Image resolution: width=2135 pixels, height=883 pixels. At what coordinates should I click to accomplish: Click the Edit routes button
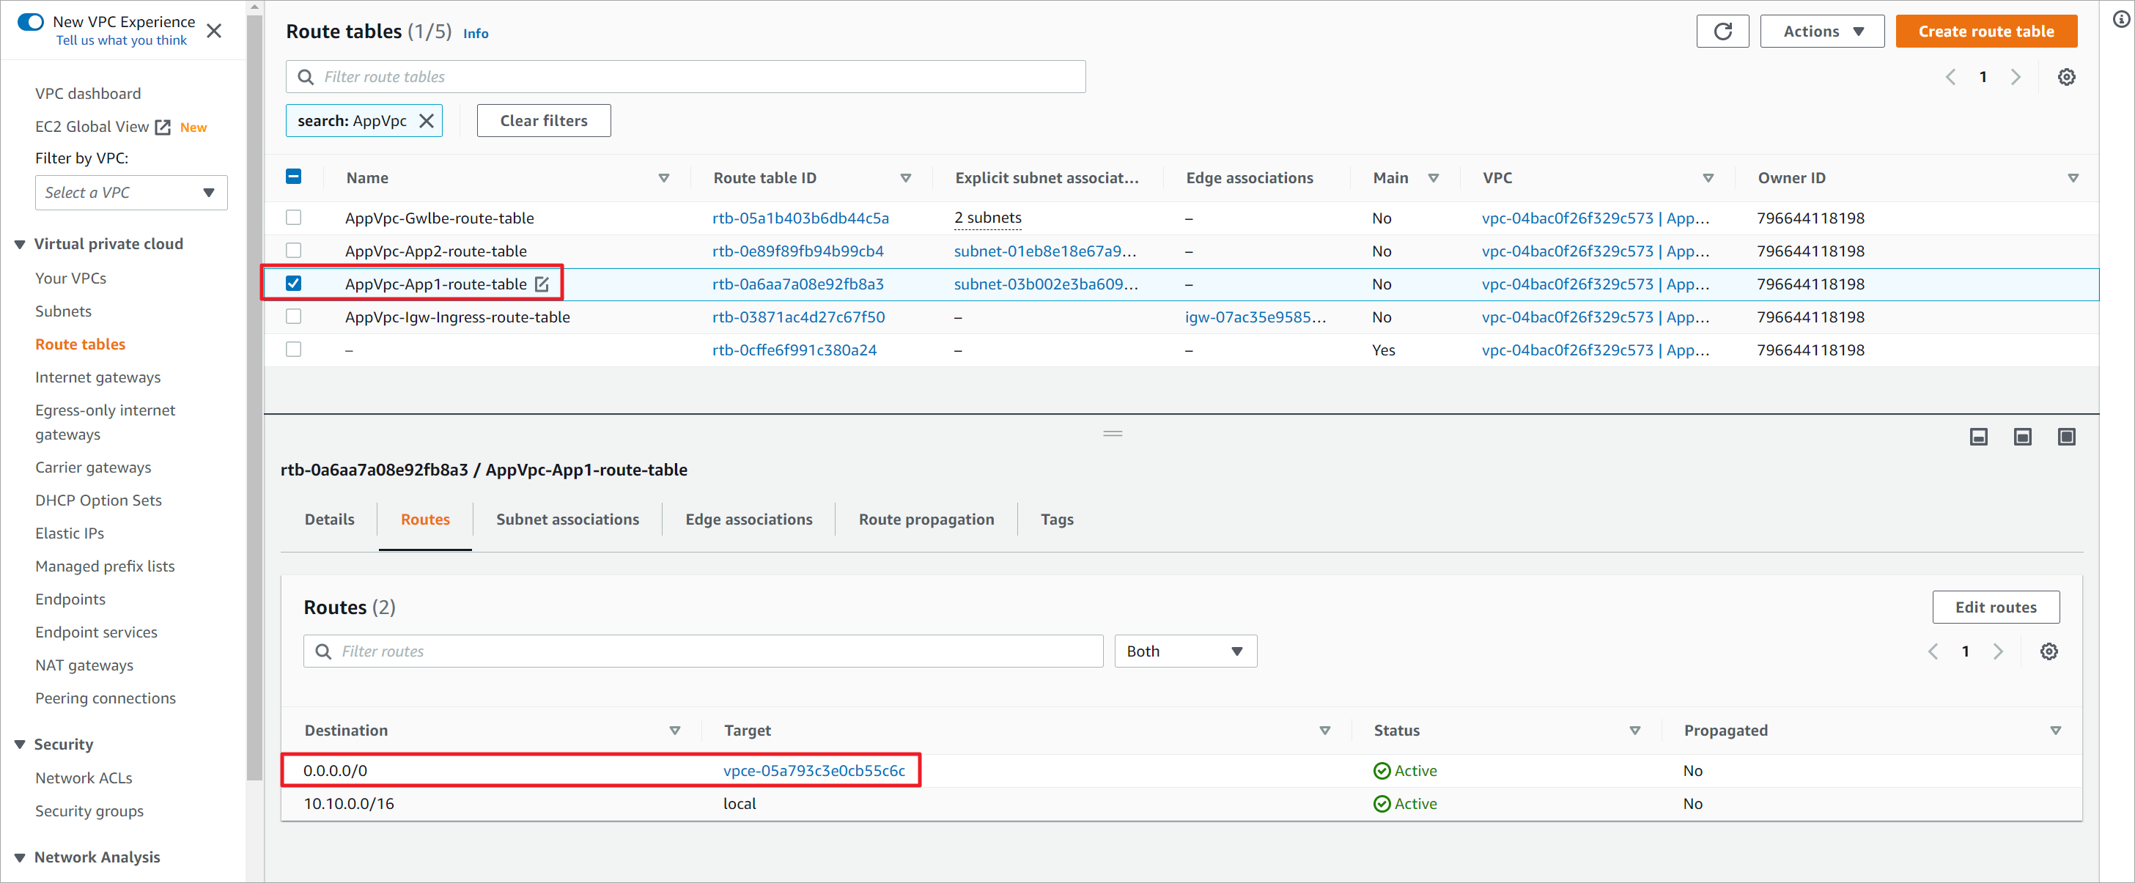1995,608
